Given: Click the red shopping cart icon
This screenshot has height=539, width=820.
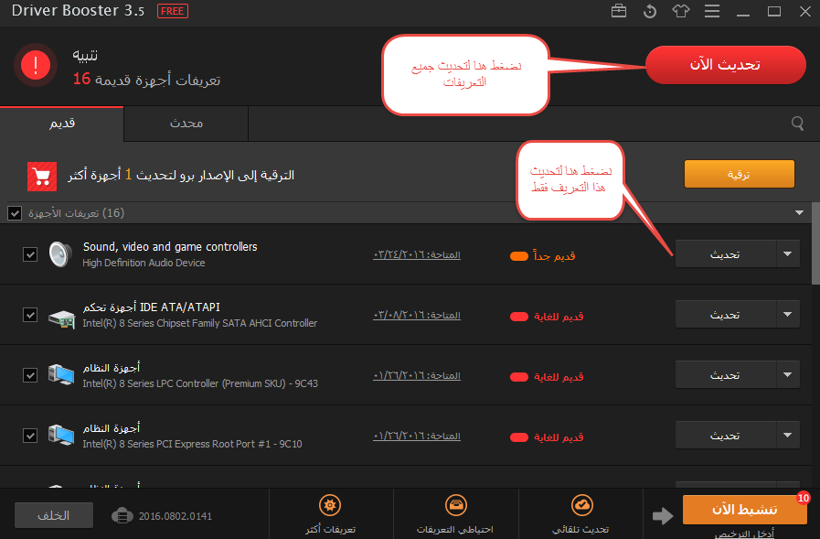Looking at the screenshot, I should pyautogui.click(x=42, y=177).
